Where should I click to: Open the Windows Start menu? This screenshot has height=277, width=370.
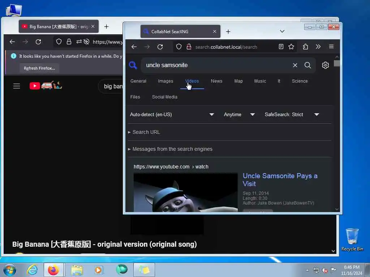click(x=10, y=270)
